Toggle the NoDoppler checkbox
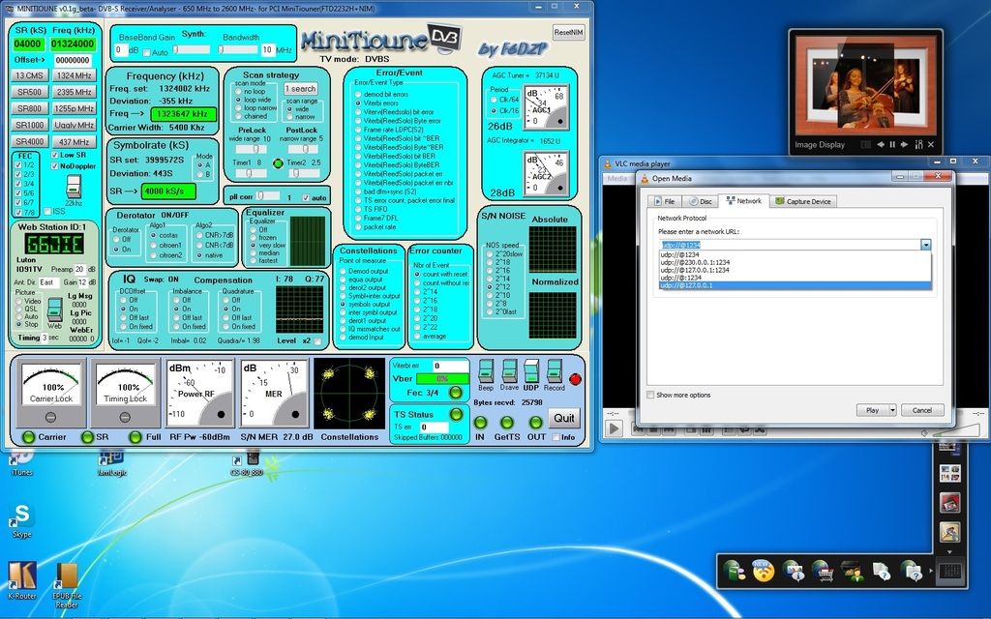 [54, 166]
